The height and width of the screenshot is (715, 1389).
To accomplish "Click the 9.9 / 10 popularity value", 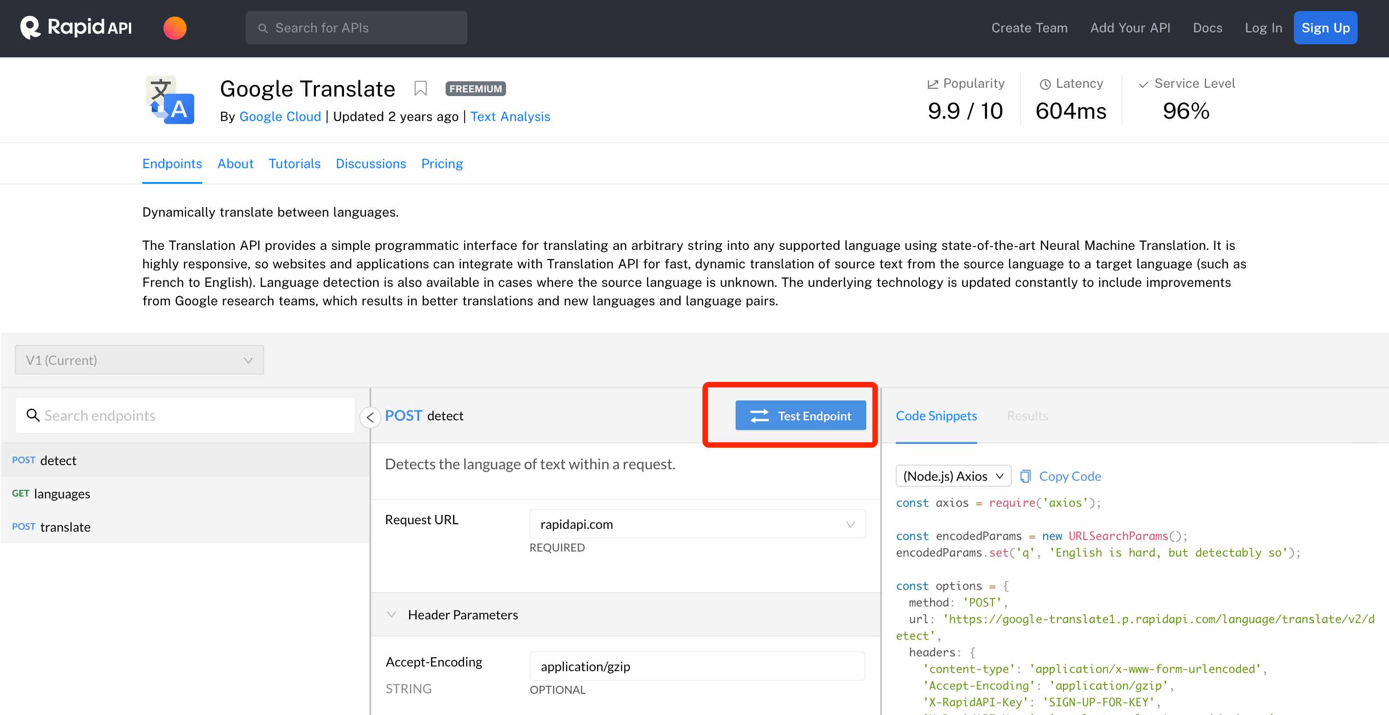I will (965, 111).
